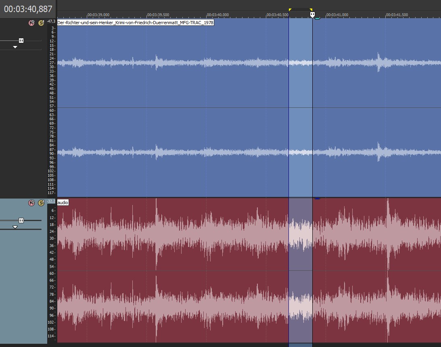
Task: Click the yellow loop region end marker
Action: 311,10
